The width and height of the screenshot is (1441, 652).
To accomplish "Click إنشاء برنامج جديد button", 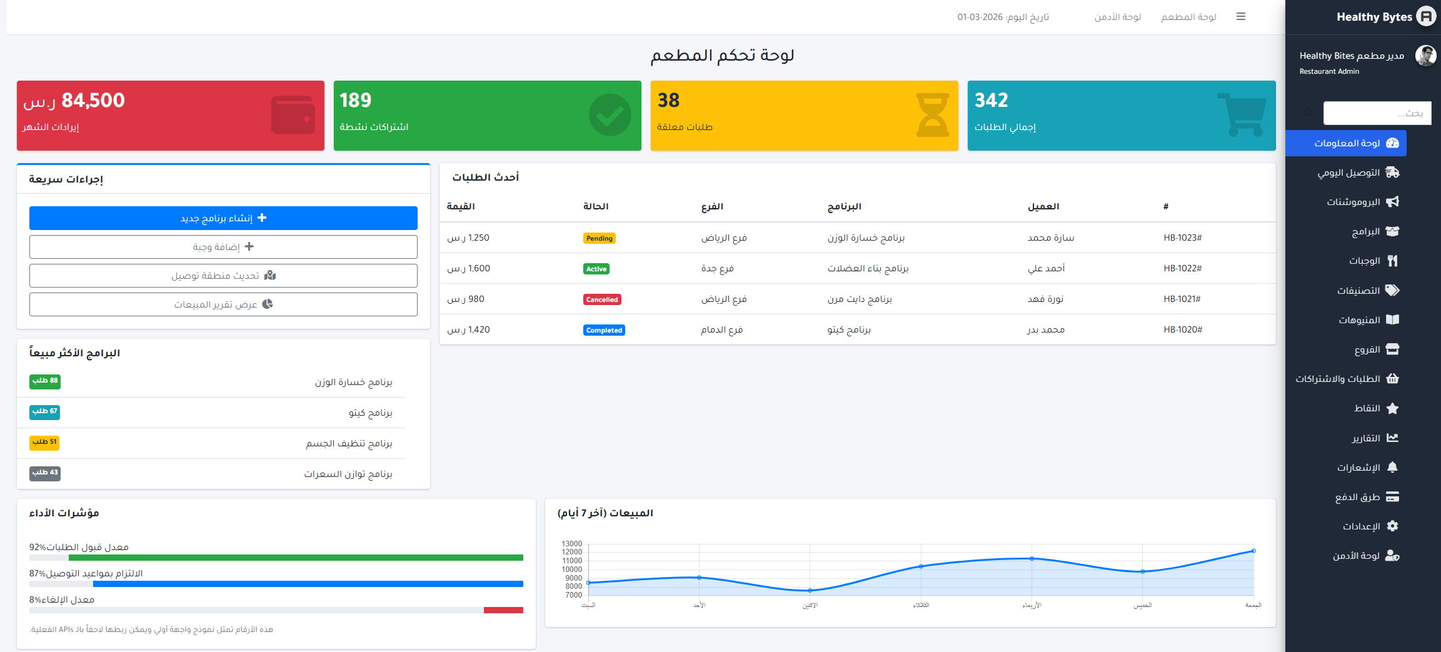I will 223,218.
